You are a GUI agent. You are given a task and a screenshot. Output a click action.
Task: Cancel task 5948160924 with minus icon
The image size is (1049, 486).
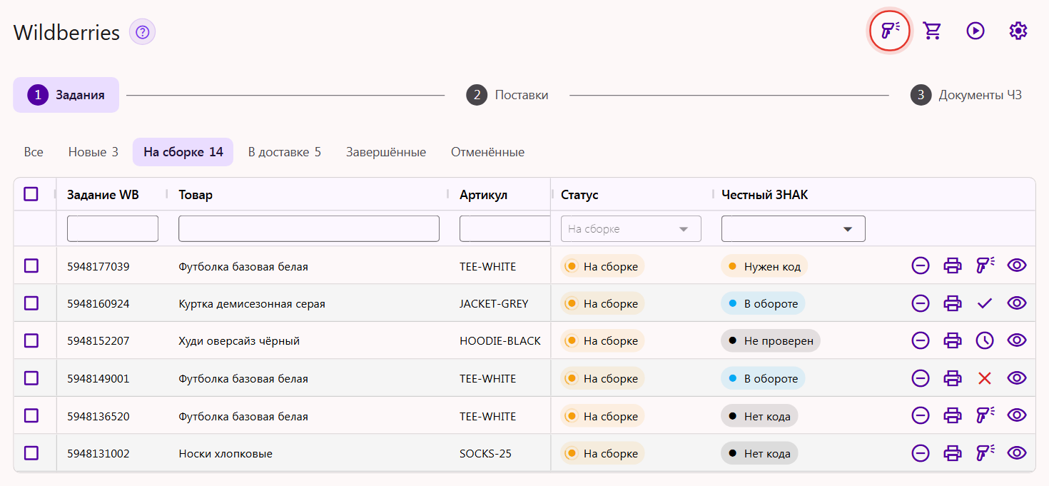point(921,303)
